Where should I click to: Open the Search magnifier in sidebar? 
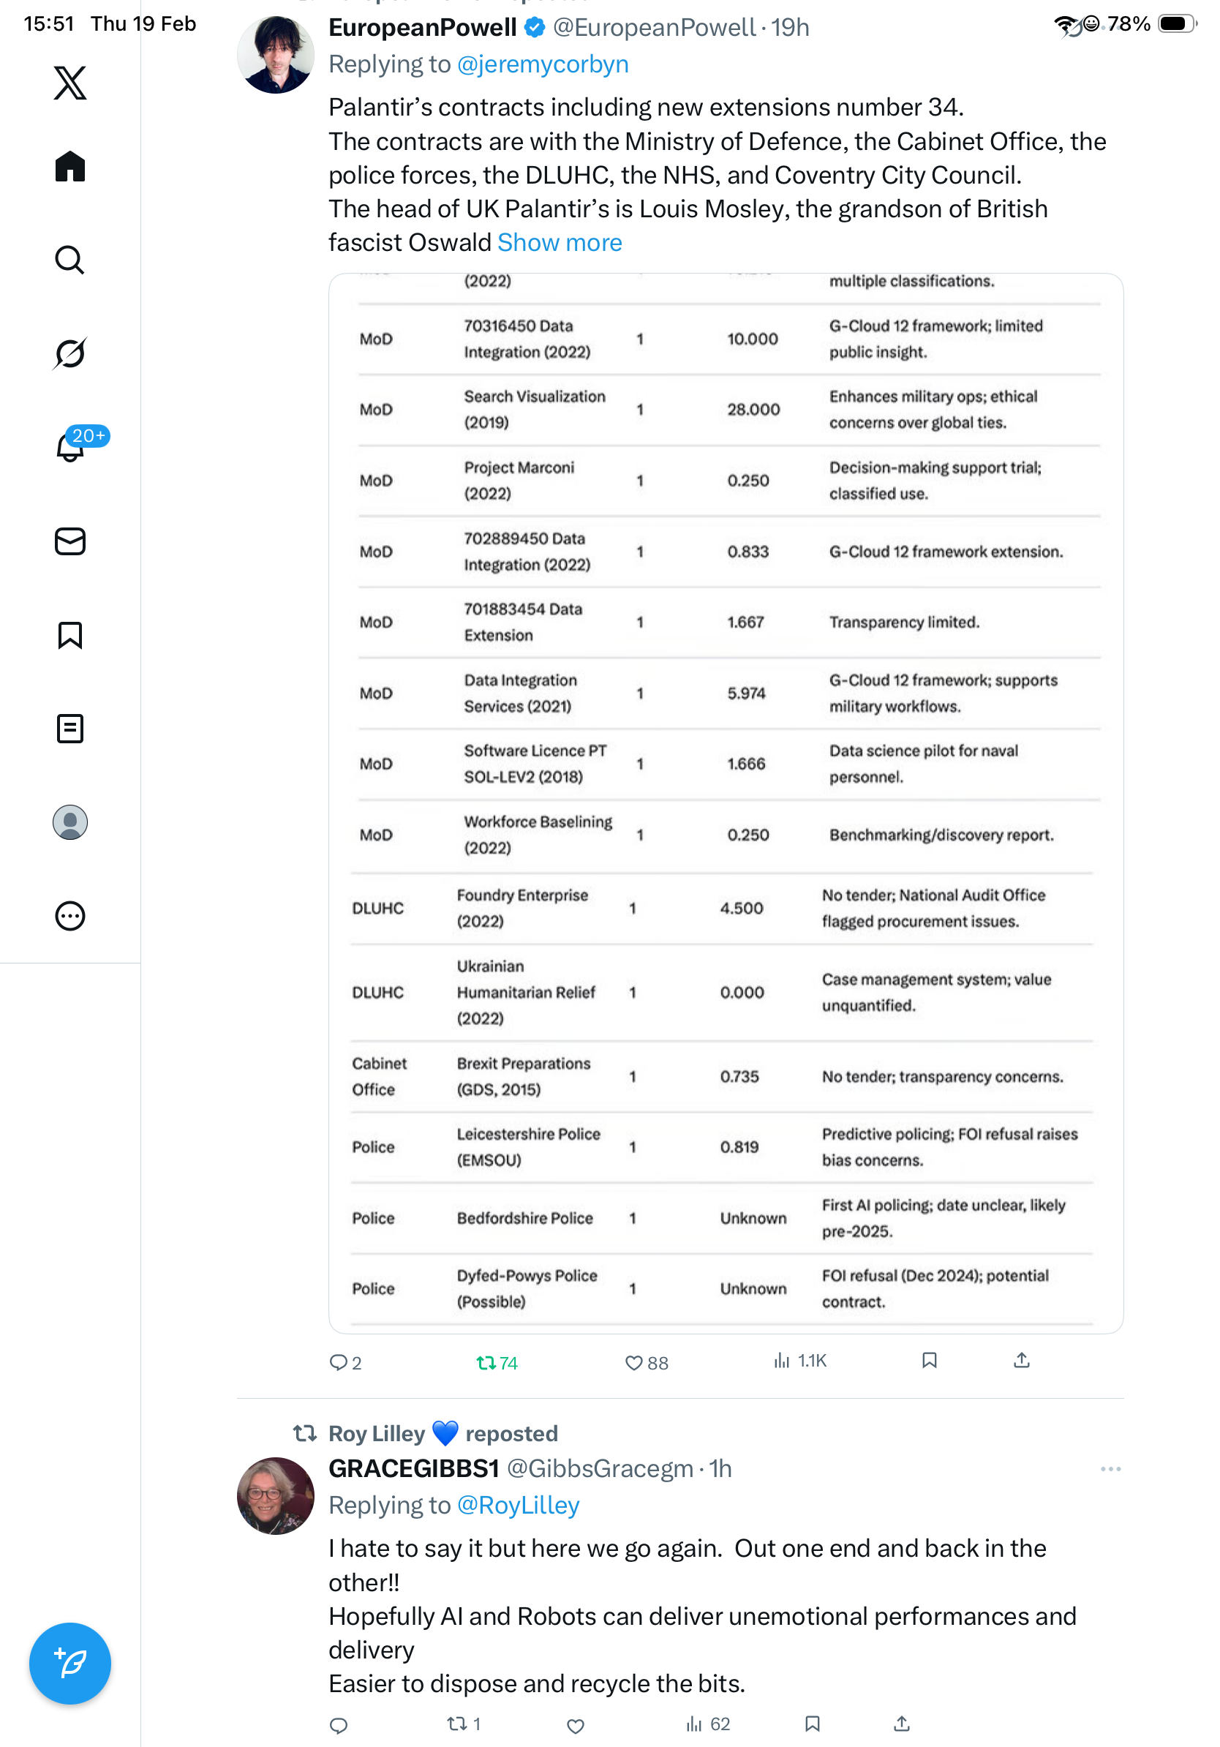coord(70,260)
